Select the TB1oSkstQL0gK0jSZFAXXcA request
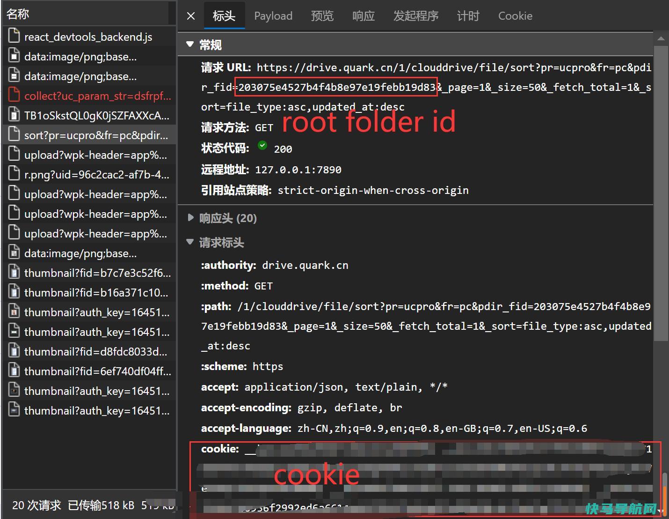 pyautogui.click(x=89, y=115)
